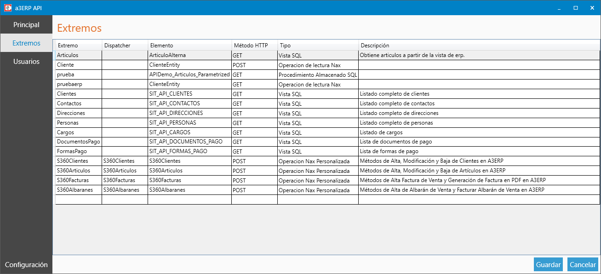Select the Cargos cell in the Extremo column

point(79,132)
